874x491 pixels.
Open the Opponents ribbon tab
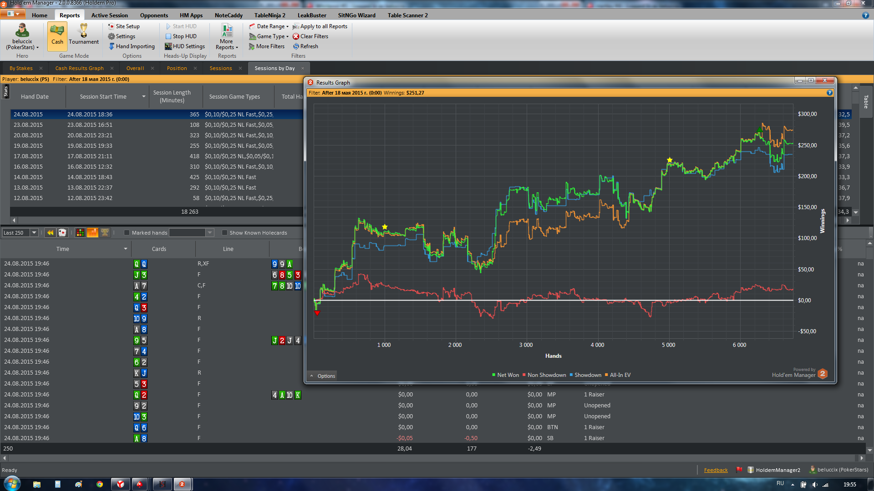point(154,15)
